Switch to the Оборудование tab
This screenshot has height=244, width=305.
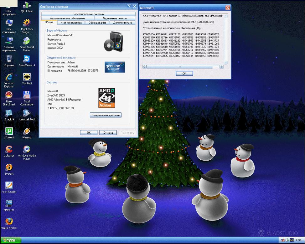tap(97, 23)
